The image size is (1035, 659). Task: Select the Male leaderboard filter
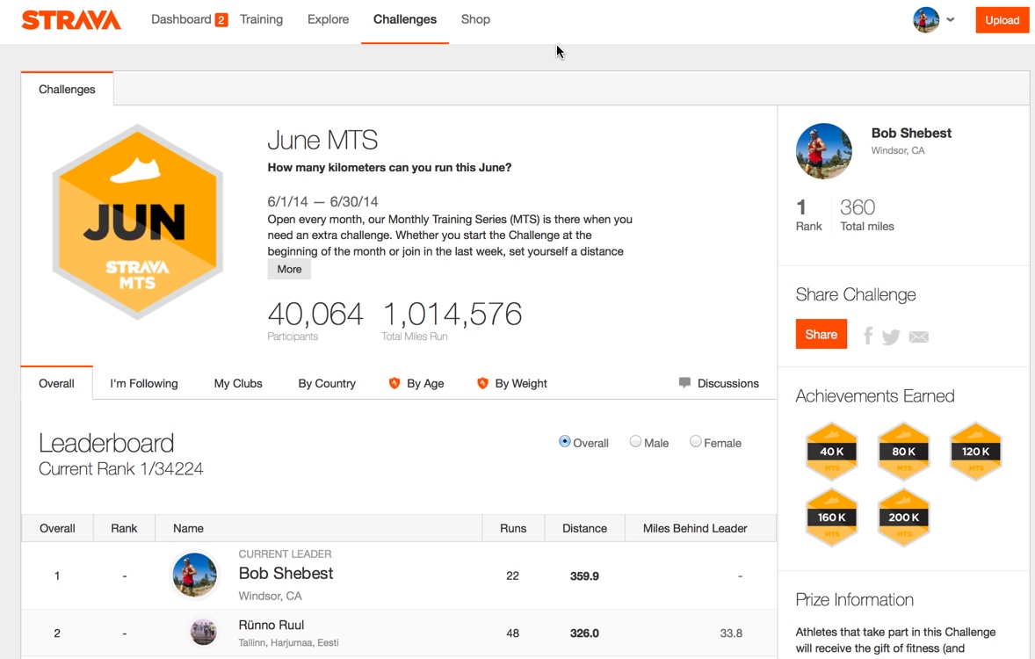tap(635, 442)
